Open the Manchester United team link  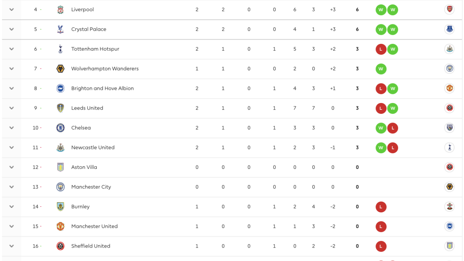pos(94,226)
